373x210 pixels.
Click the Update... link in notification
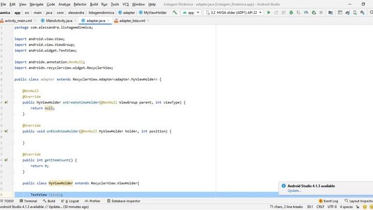(294, 191)
